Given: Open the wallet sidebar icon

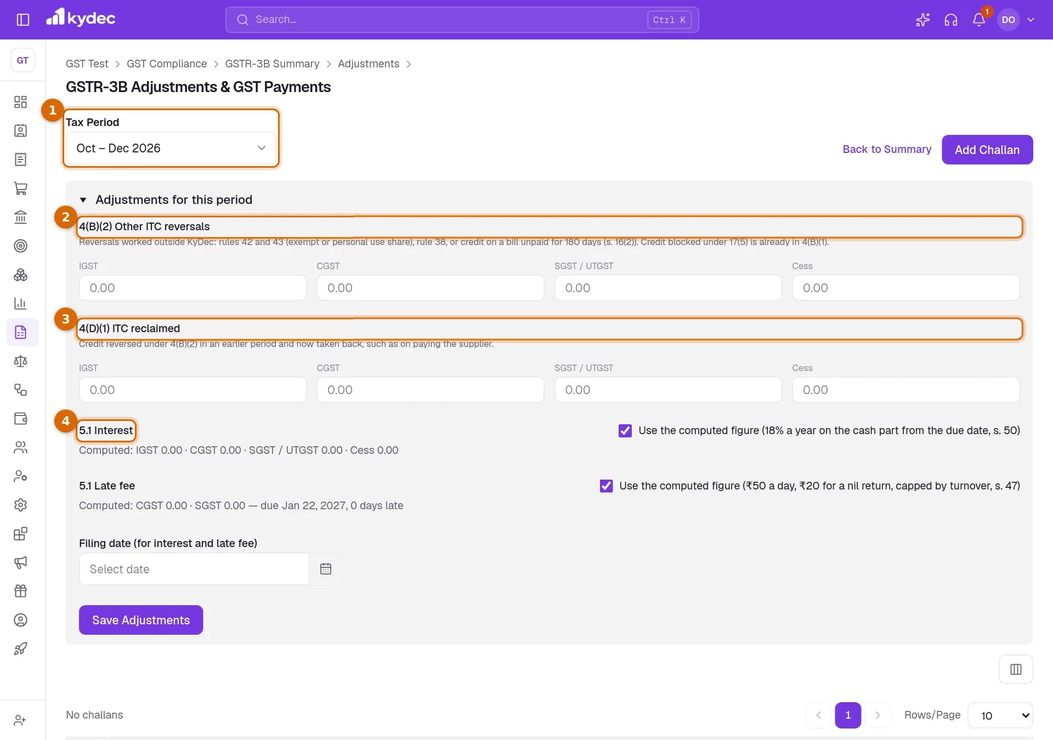Looking at the screenshot, I should 20,418.
